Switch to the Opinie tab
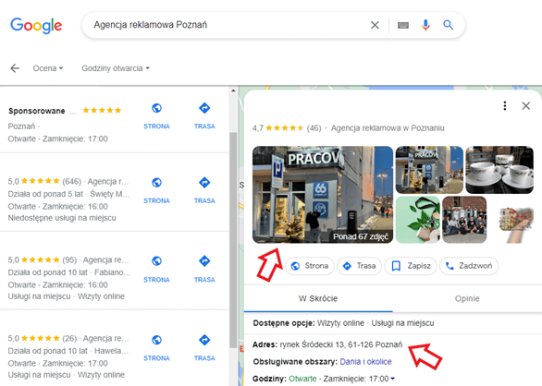 pyautogui.click(x=467, y=298)
